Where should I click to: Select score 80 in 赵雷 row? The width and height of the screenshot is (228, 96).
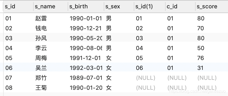[x=201, y=19]
